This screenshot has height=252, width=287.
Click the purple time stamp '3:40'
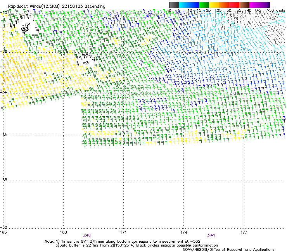(x=86, y=235)
